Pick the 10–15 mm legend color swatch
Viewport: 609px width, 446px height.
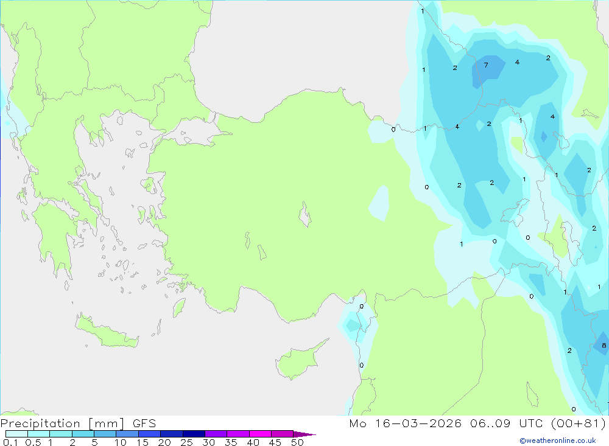[x=127, y=434]
